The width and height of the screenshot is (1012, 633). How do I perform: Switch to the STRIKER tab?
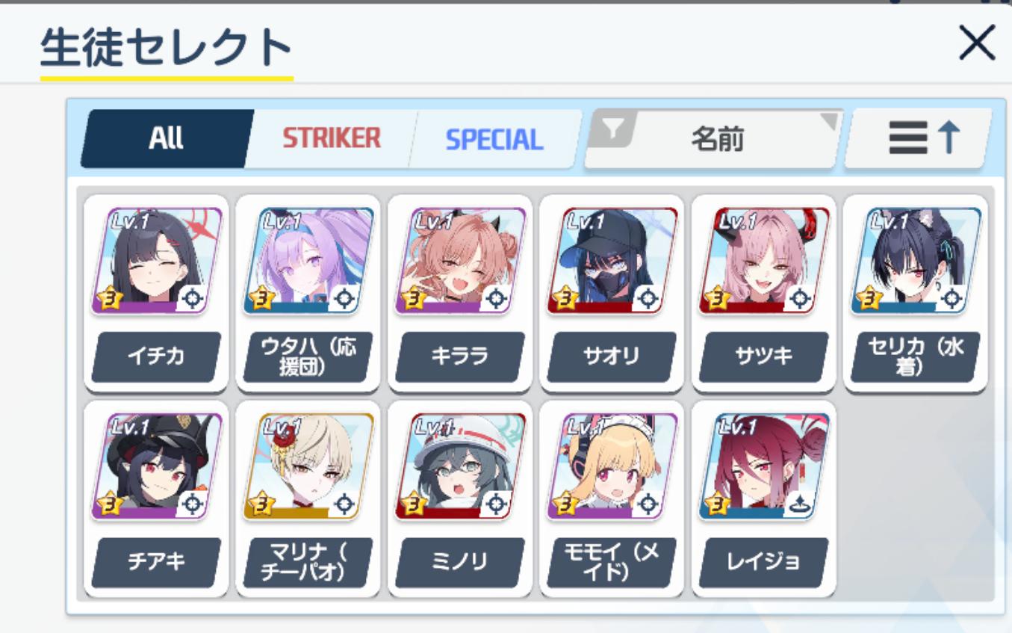332,138
